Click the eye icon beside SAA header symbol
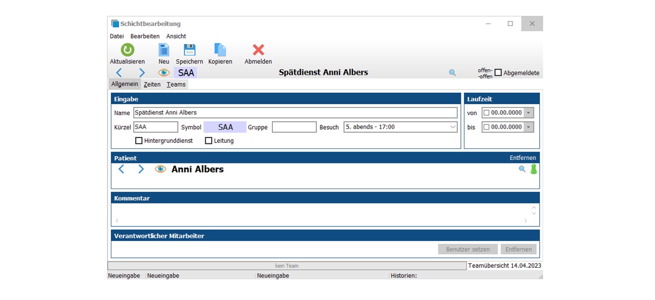The image size is (655, 300). pos(164,73)
